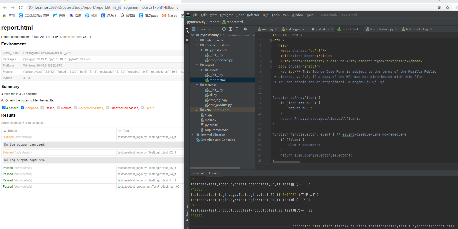The width and height of the screenshot is (458, 229).
Task: Expand the External Libraries node
Action: 192,135
